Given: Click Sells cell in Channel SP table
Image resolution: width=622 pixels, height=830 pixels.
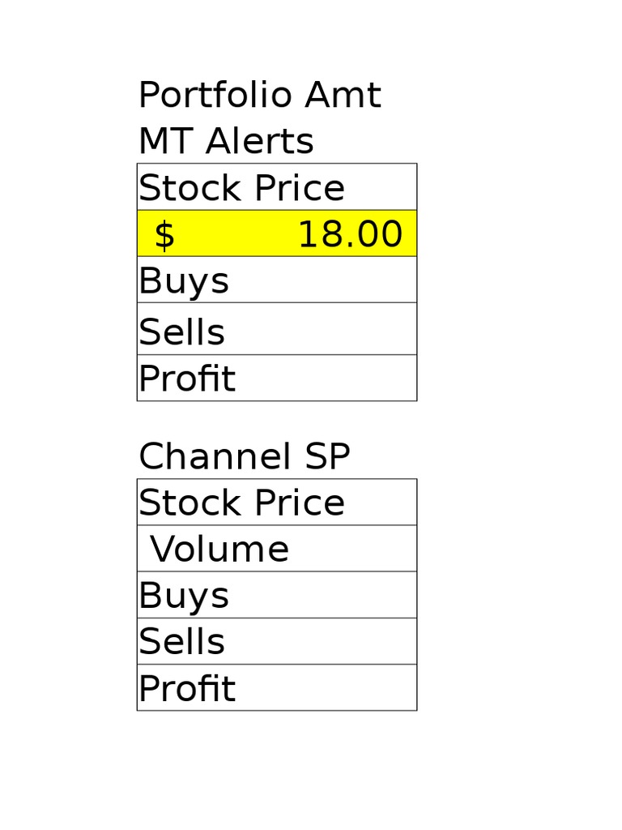Looking at the screenshot, I should click(276, 641).
